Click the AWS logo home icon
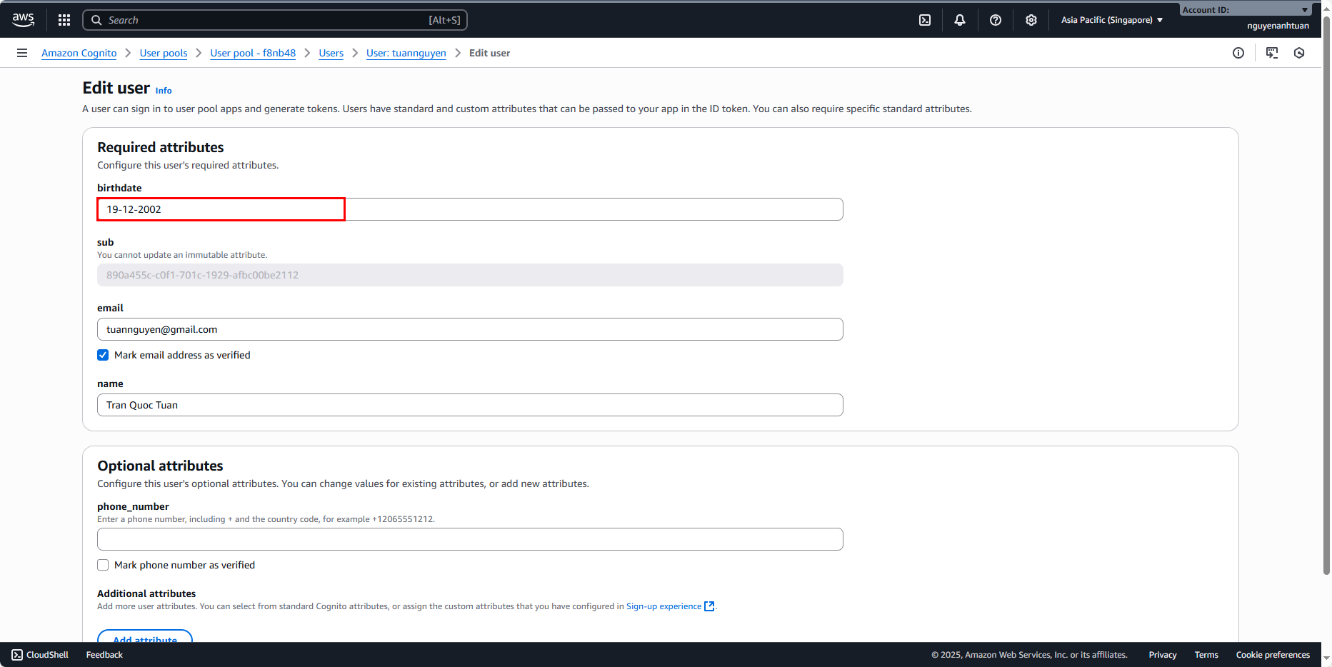Screen dimensions: 1332x667 tap(23, 20)
